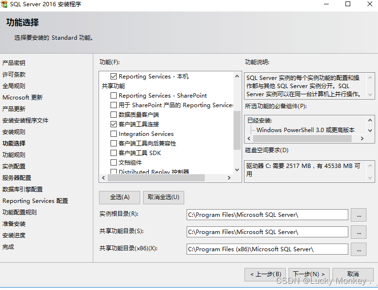Click 已经安装 node in prerequisites list
Screen dimensions: 378x290
(260, 121)
